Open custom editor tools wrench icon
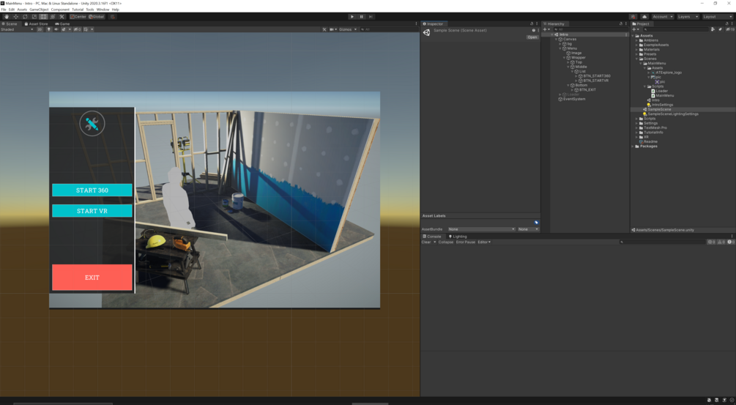The height and width of the screenshot is (405, 736). click(62, 16)
